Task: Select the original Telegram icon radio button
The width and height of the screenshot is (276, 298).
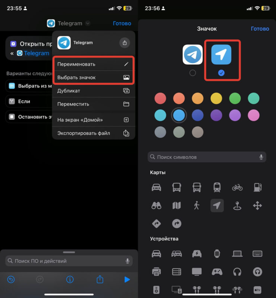Action: [x=192, y=73]
